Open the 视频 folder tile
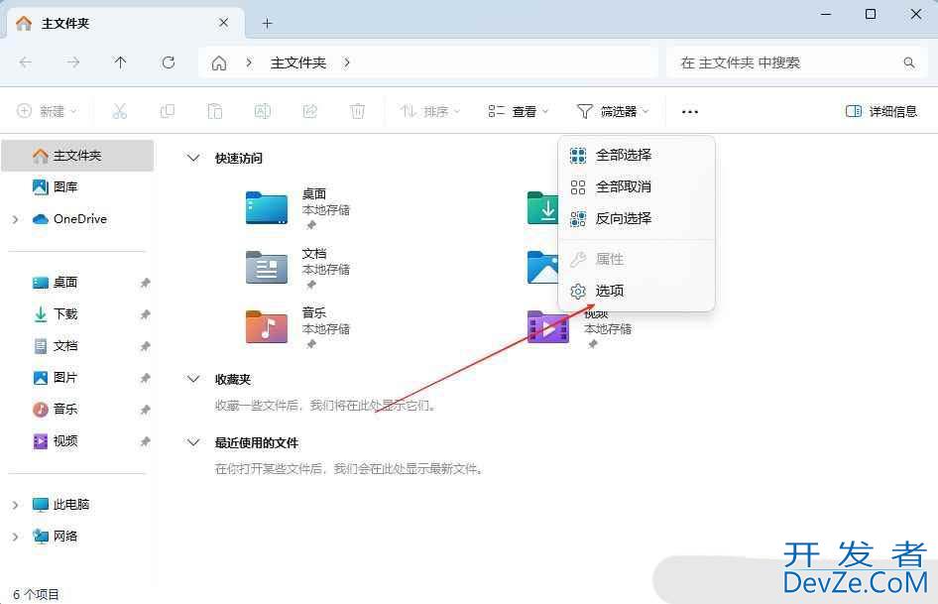 (x=548, y=327)
